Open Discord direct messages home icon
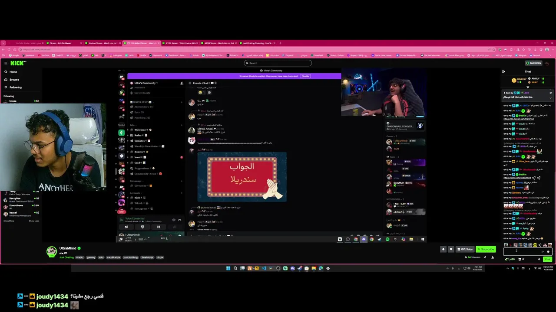 [x=122, y=77]
